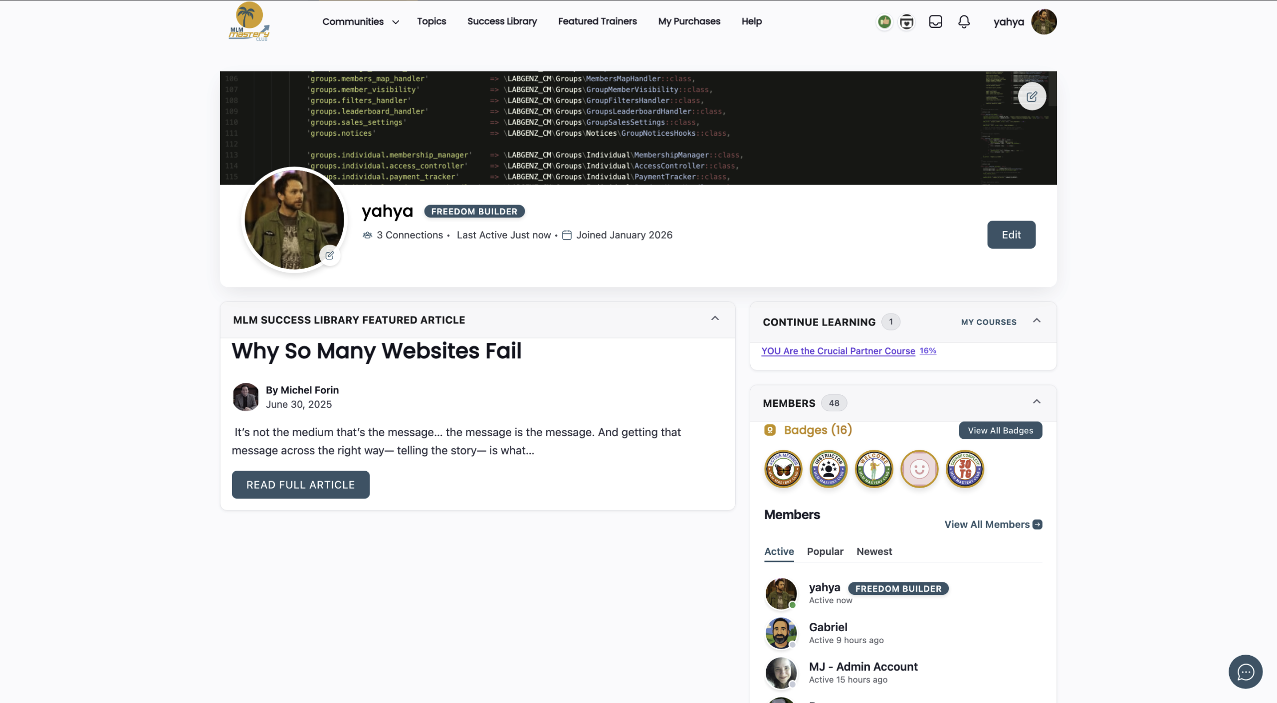Collapse the MLM Success Library Featured Article panel
The height and width of the screenshot is (703, 1277).
tap(715, 319)
